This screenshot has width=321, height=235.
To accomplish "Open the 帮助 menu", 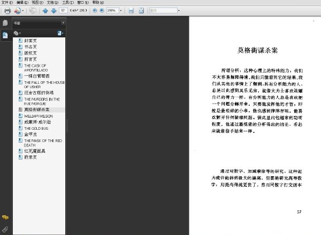I will coord(98,3).
